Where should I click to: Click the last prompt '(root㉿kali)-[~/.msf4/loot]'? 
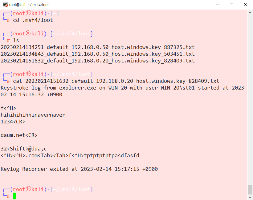tap(51, 189)
